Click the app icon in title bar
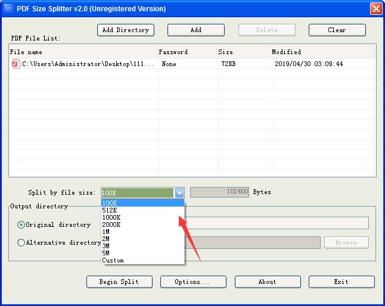The height and width of the screenshot is (306, 385). pyautogui.click(x=8, y=8)
